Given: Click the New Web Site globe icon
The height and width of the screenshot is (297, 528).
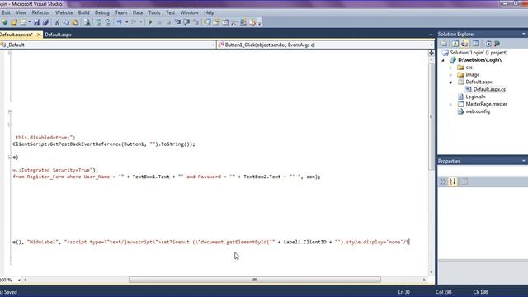Looking at the screenshot, I should (5, 22).
